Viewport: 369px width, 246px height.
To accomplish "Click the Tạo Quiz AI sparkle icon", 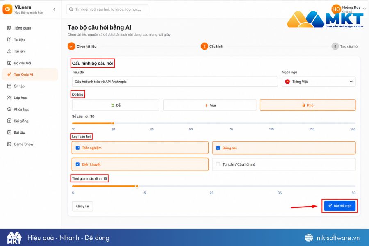I will click(9, 75).
